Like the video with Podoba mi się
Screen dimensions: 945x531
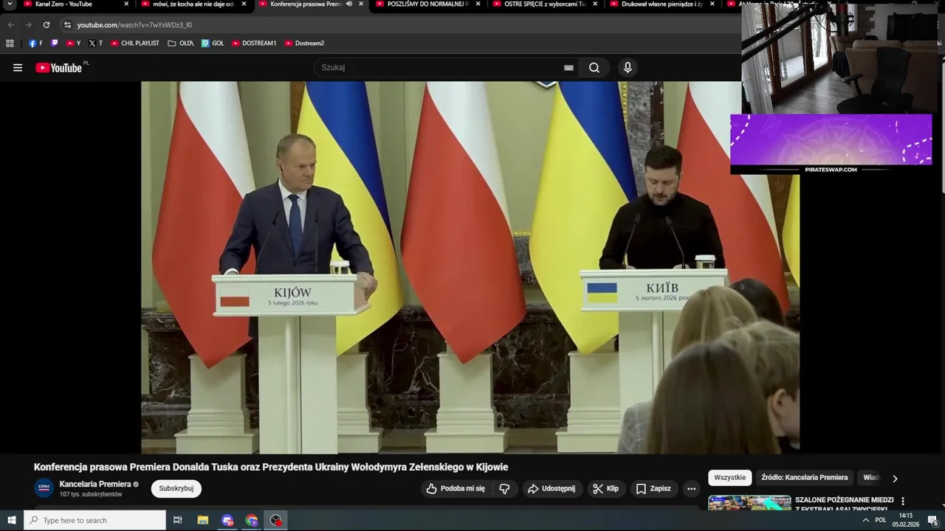point(456,488)
